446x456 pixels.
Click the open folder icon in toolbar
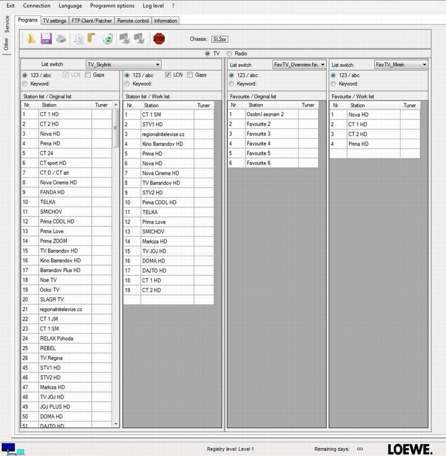31,39
